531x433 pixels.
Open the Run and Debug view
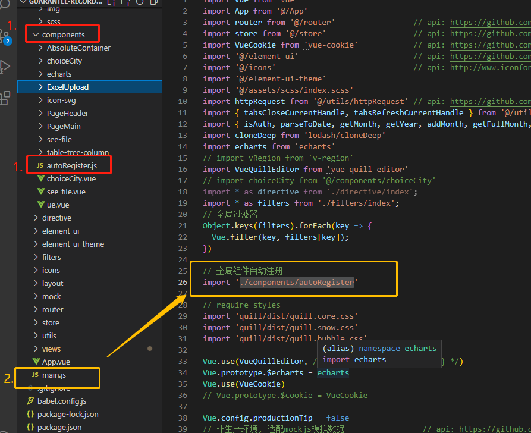coord(5,67)
